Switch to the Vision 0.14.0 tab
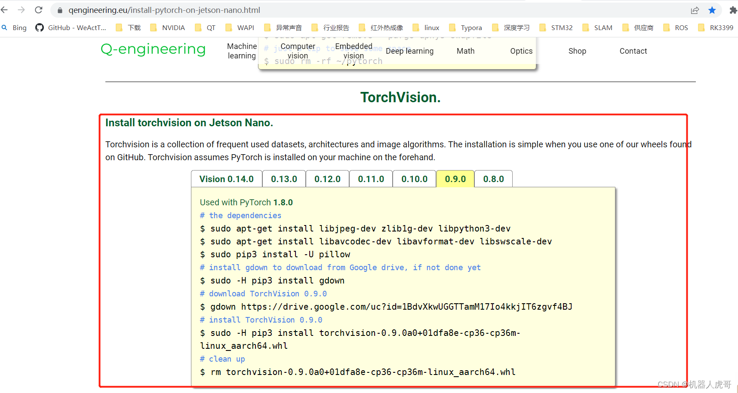Viewport: 738px width, 393px height. 227,179
